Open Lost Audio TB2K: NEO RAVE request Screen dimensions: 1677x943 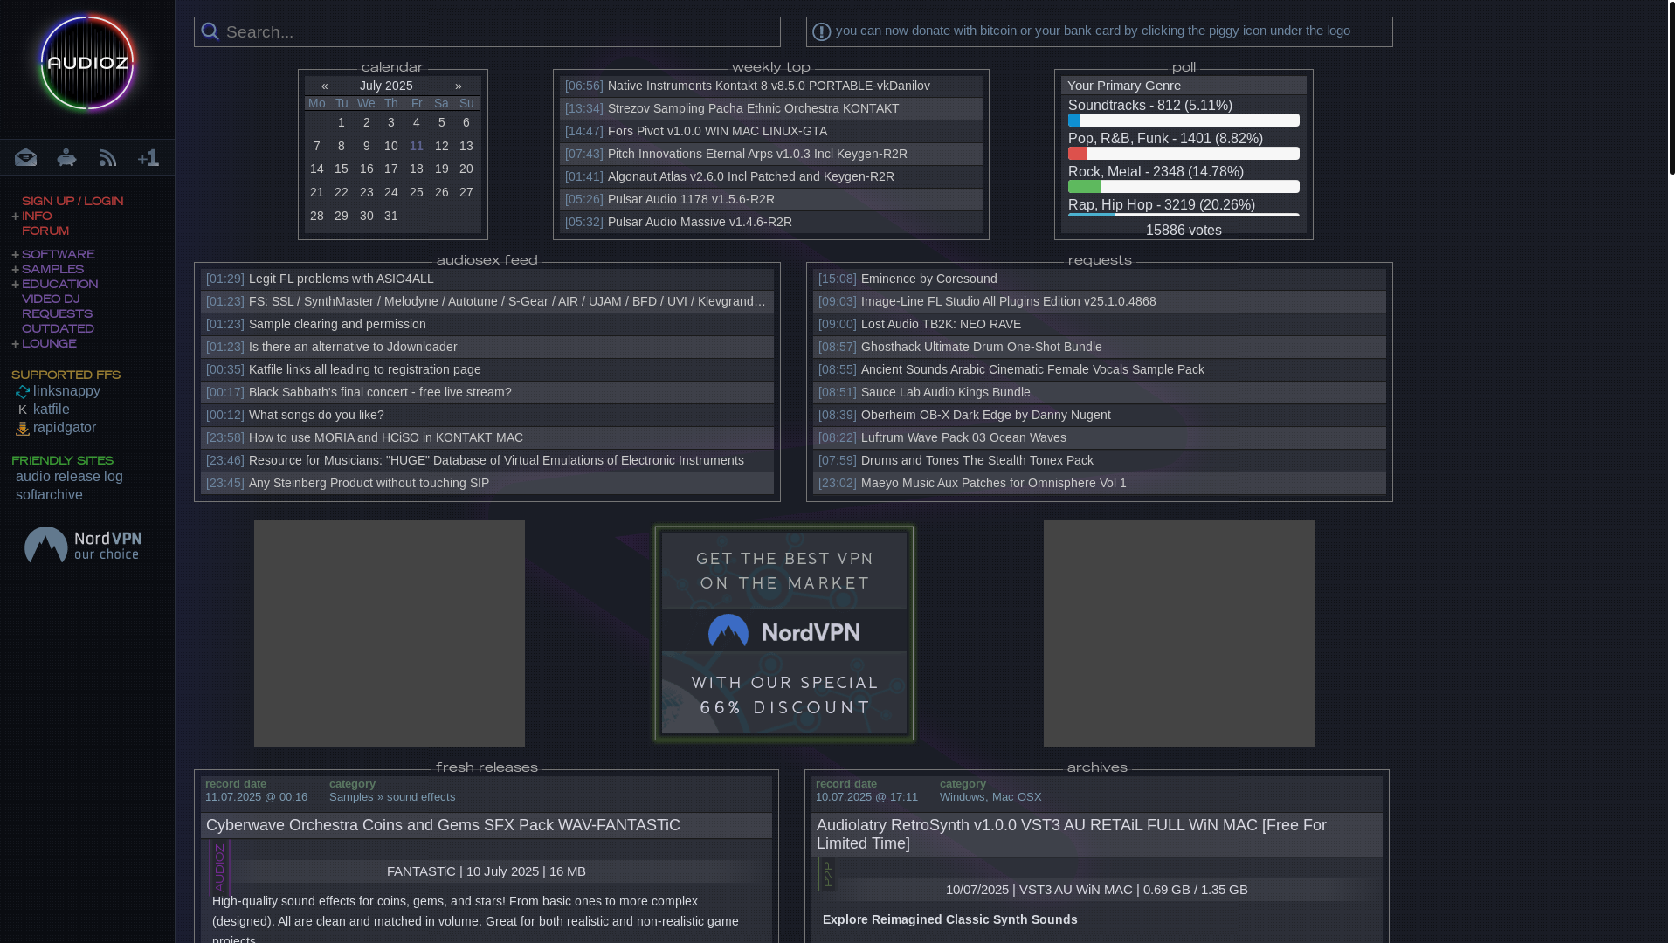click(x=941, y=324)
